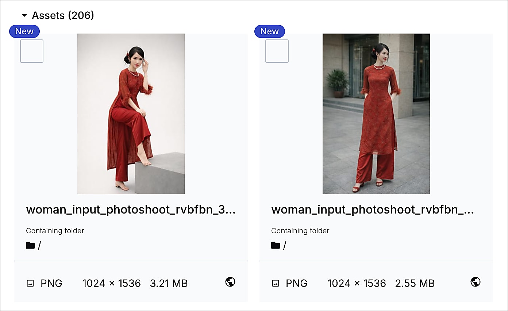Open the root "/" folder link under the standing-pose asset
Screen dimensions: 508x311
285,245
